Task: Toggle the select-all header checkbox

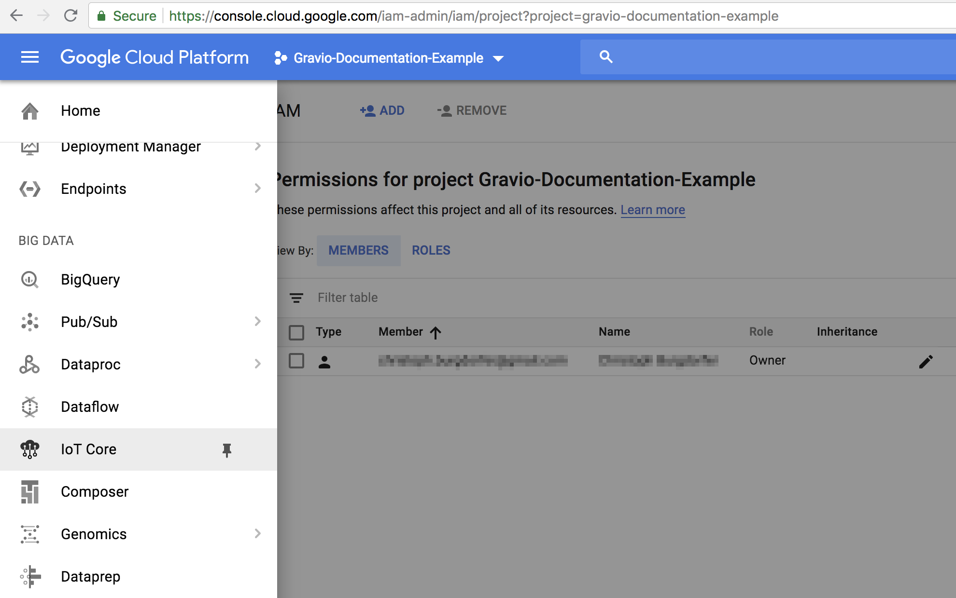Action: pos(296,332)
